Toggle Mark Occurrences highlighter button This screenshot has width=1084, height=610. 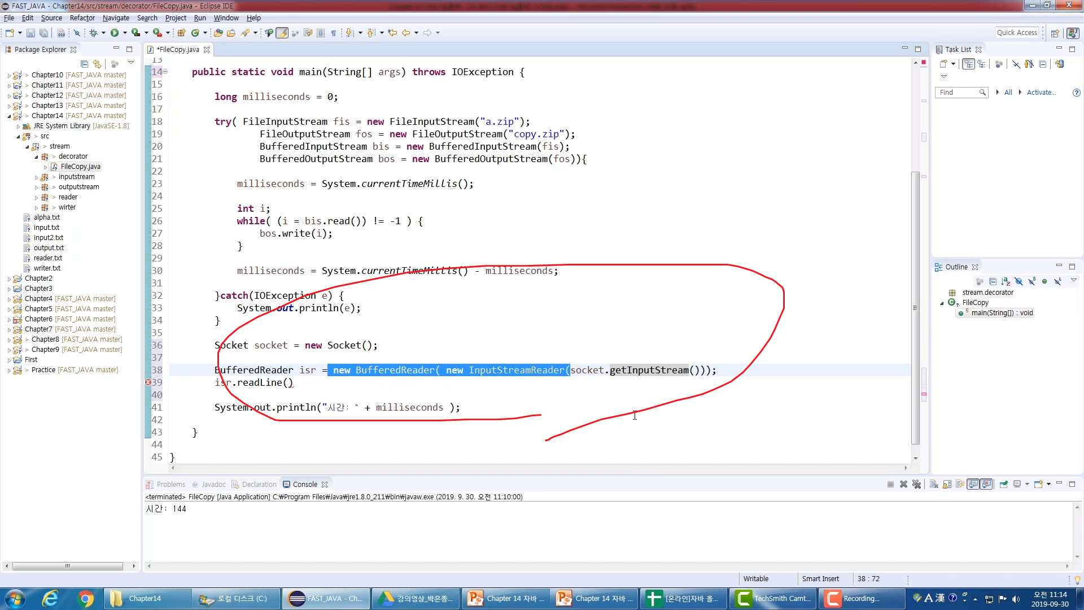pyautogui.click(x=282, y=33)
